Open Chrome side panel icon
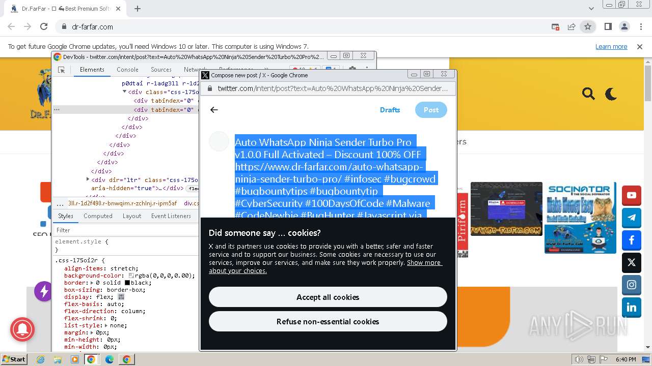 (608, 26)
